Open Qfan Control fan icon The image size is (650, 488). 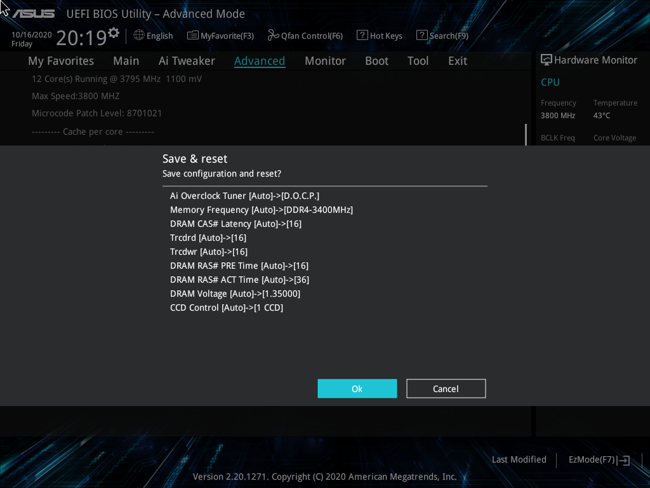point(273,36)
